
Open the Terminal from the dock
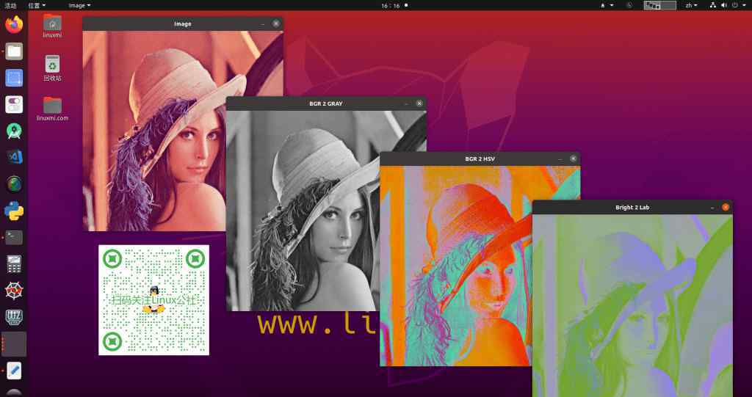pyautogui.click(x=14, y=237)
